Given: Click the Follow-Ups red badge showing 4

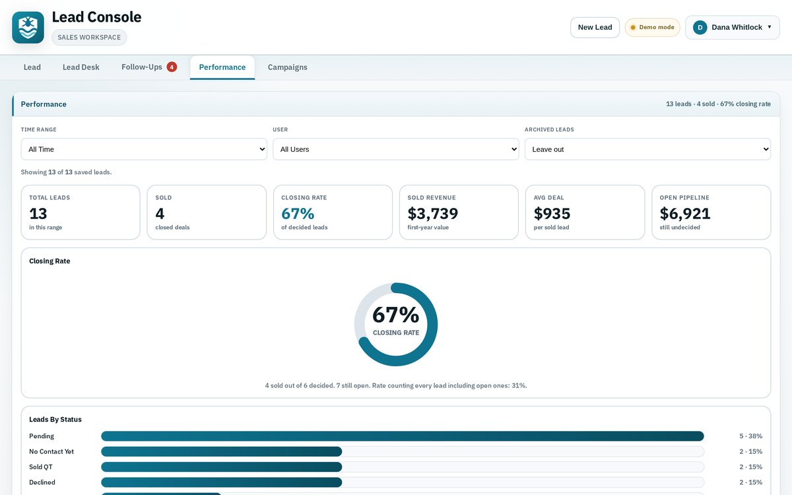Looking at the screenshot, I should [172, 67].
